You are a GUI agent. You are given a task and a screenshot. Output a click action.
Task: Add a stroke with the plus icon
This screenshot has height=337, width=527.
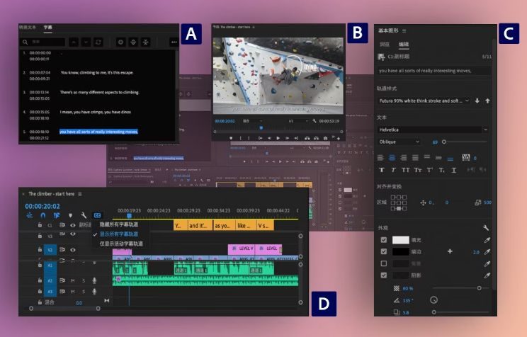coord(449,251)
